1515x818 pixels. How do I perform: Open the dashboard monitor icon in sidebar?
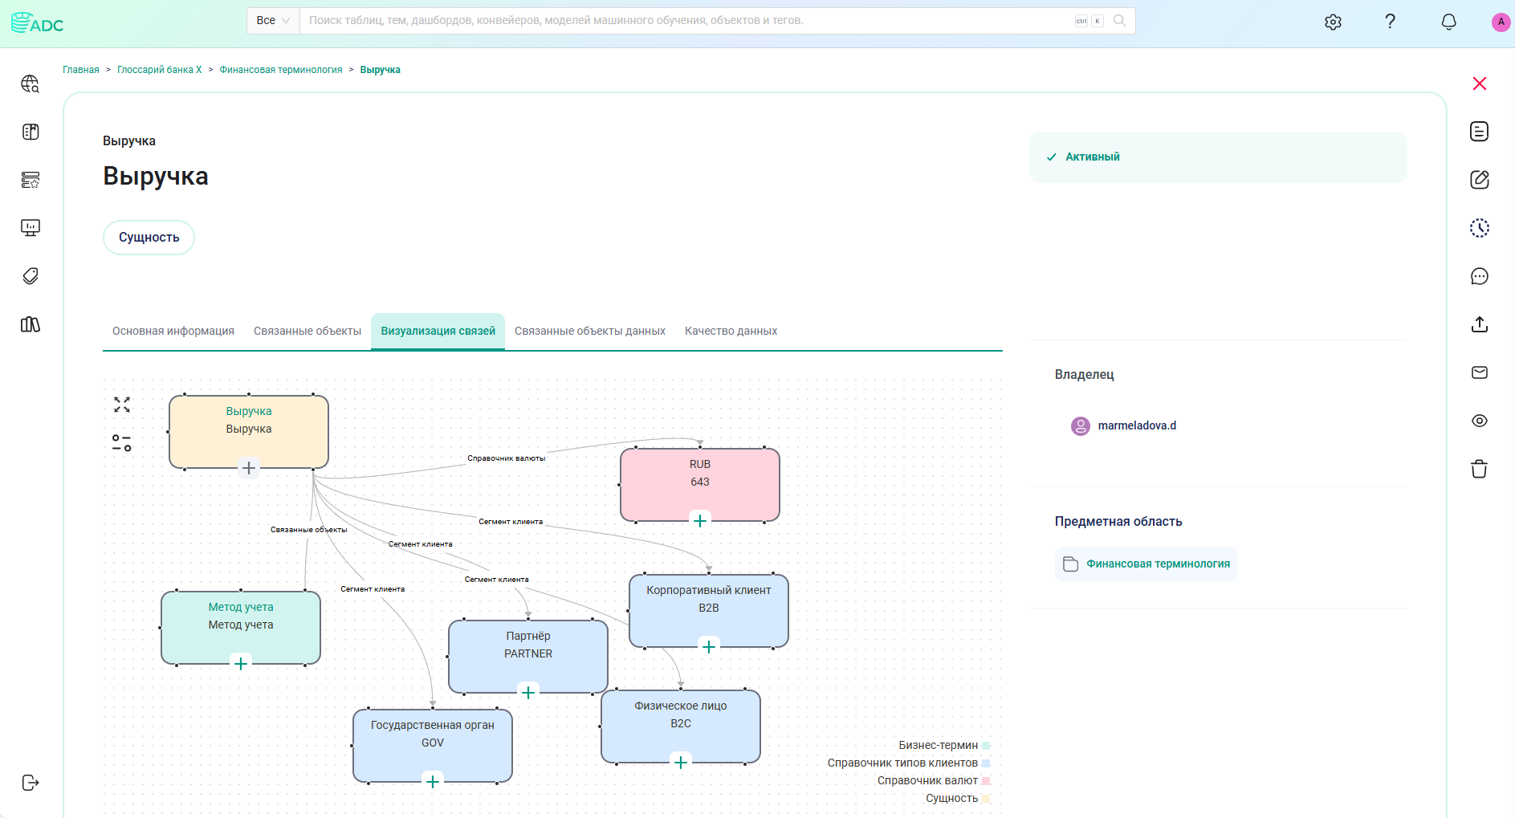click(31, 228)
